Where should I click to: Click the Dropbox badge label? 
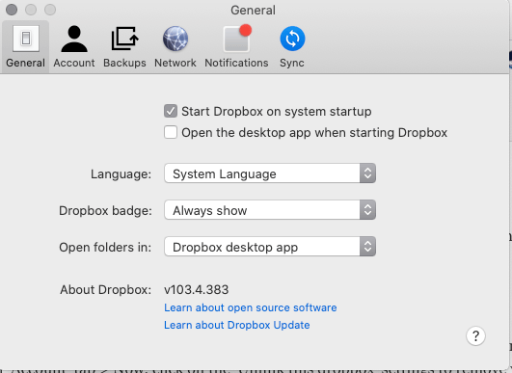(105, 211)
